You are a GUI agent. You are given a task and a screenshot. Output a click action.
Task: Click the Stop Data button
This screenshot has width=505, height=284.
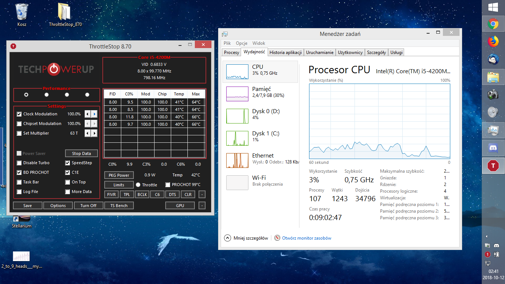point(81,153)
